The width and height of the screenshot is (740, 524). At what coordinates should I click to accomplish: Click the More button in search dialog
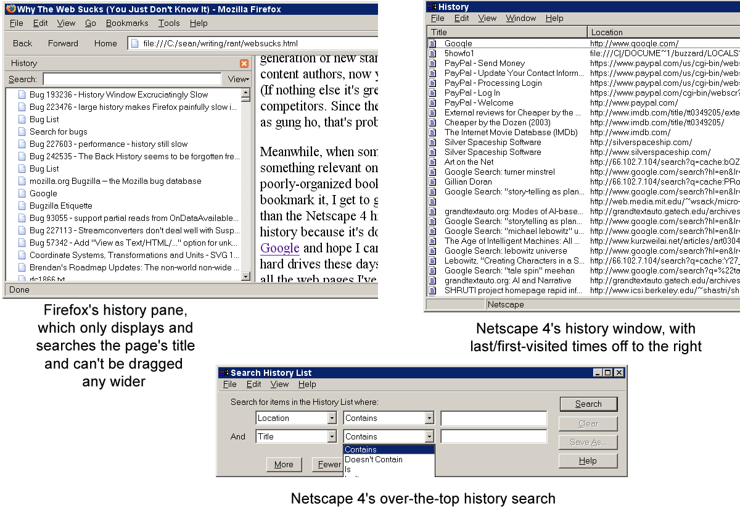coord(284,464)
